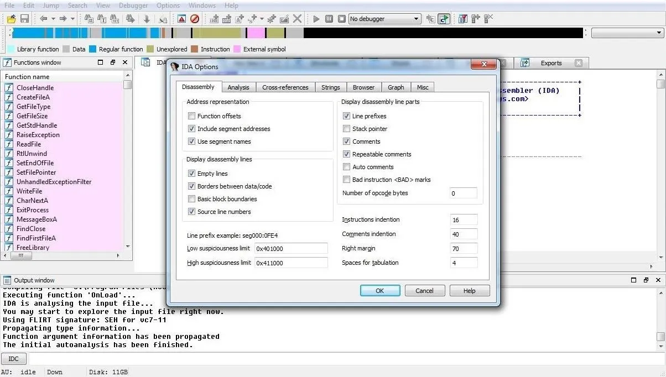Expand the forward-navigation history dropdown arrow

point(72,19)
